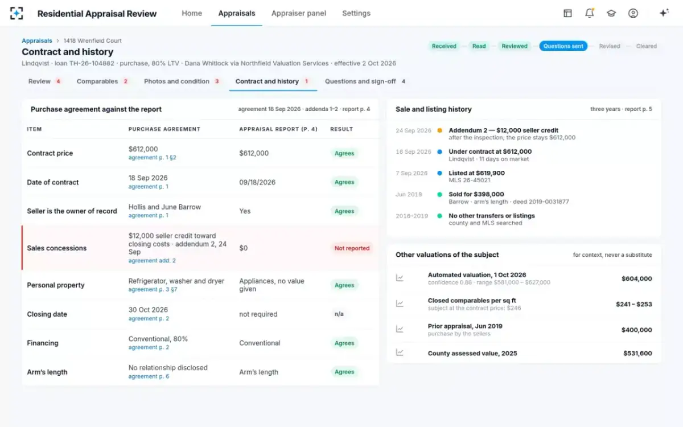Open agreement p. 1 link under Date of contract
683x427 pixels.
pos(149,187)
